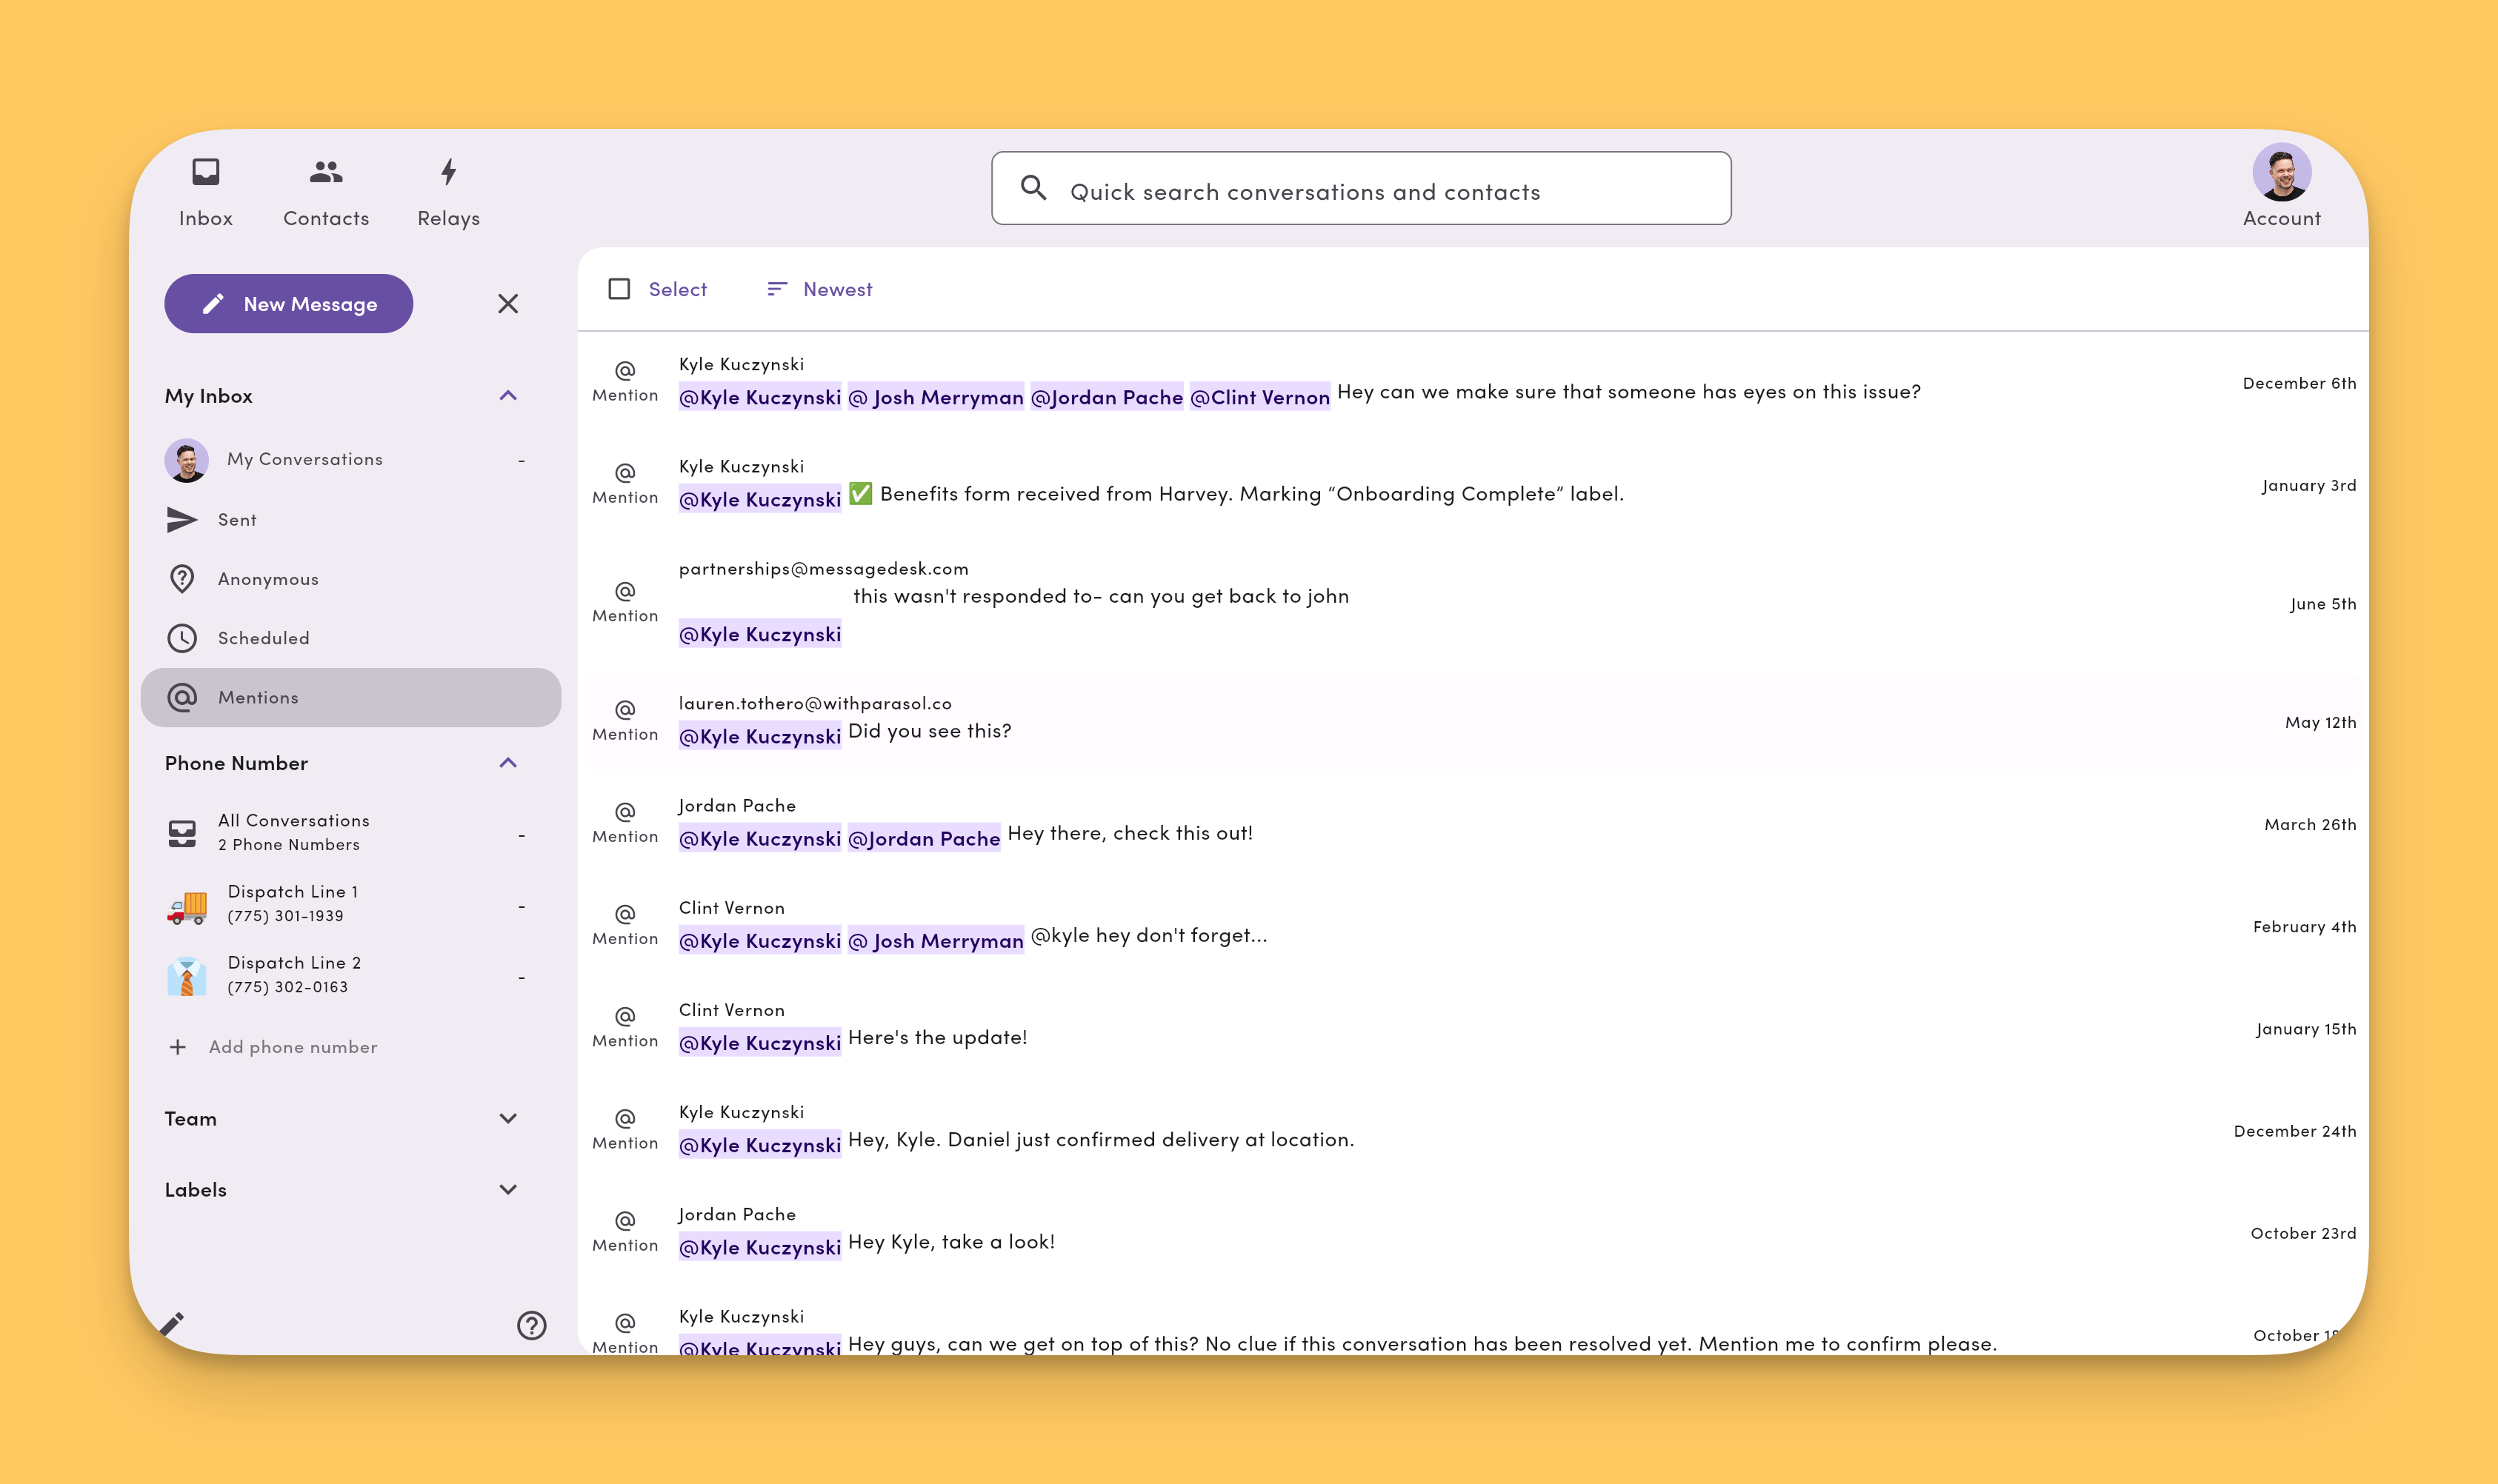Open the Relays lightning icon
Viewport: 2498px width, 1484px height.
click(x=449, y=172)
